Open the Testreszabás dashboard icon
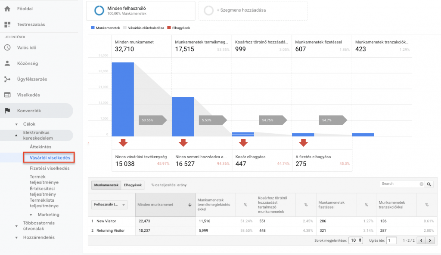The height and width of the screenshot is (255, 441). [7, 25]
